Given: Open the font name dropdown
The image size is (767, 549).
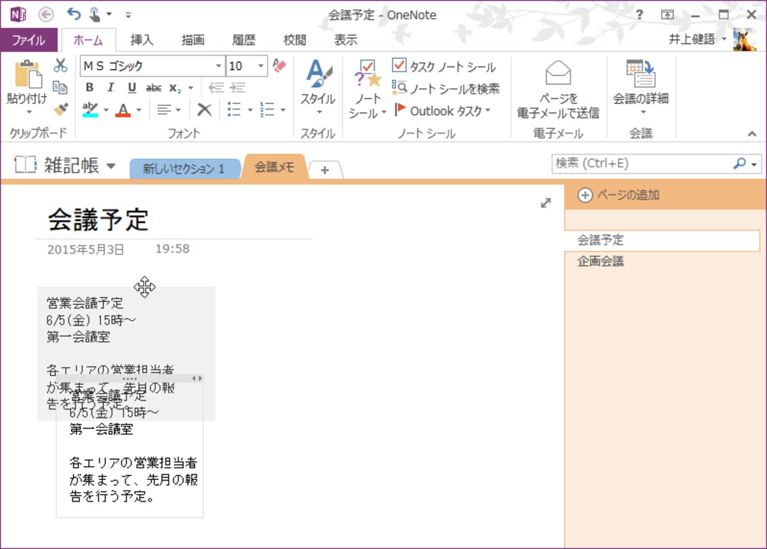Looking at the screenshot, I should click(219, 66).
